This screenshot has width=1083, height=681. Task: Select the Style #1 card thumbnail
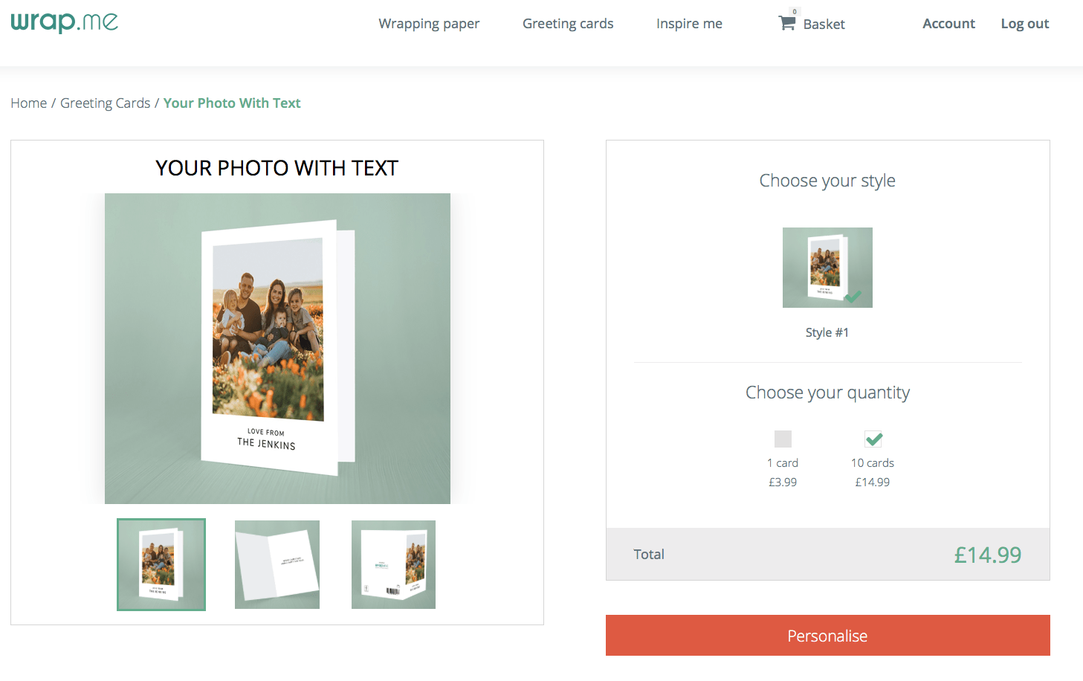[x=827, y=268]
